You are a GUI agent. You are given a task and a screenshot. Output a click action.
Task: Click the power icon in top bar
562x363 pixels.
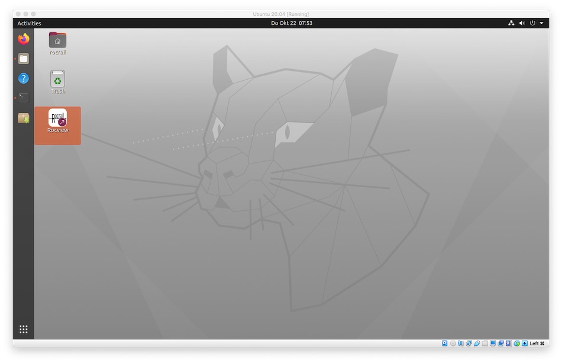click(x=532, y=24)
